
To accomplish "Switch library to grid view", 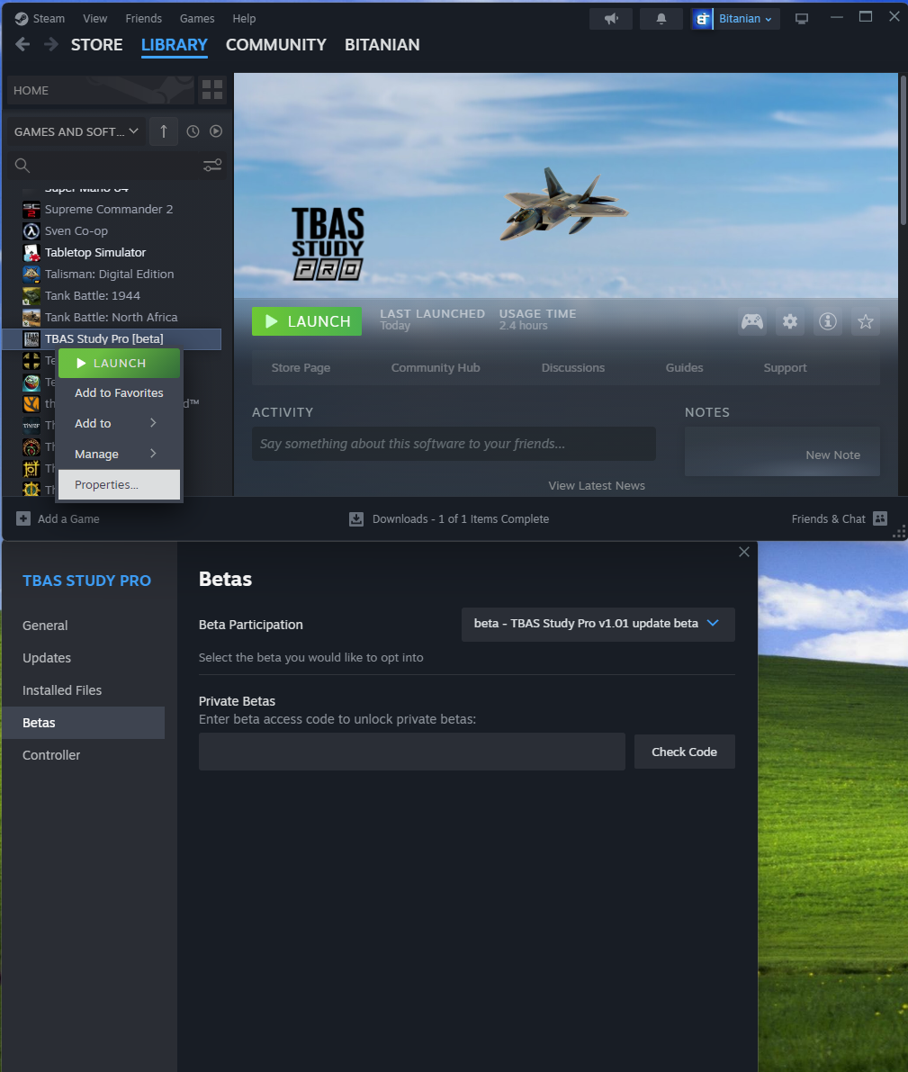I will click(x=212, y=90).
